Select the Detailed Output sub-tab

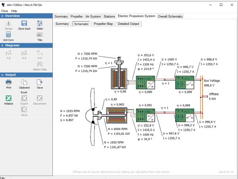point(128,24)
